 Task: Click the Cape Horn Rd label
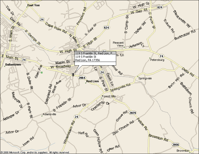[56, 28]
